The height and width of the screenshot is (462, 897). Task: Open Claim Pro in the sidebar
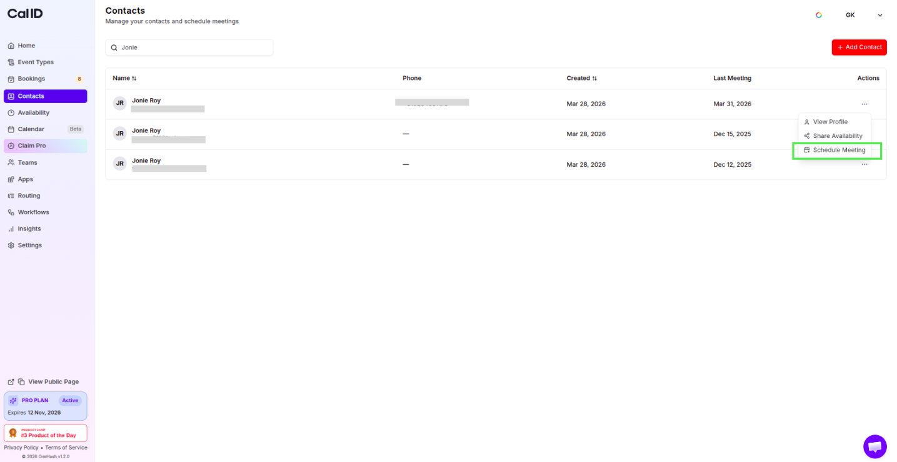(45, 146)
